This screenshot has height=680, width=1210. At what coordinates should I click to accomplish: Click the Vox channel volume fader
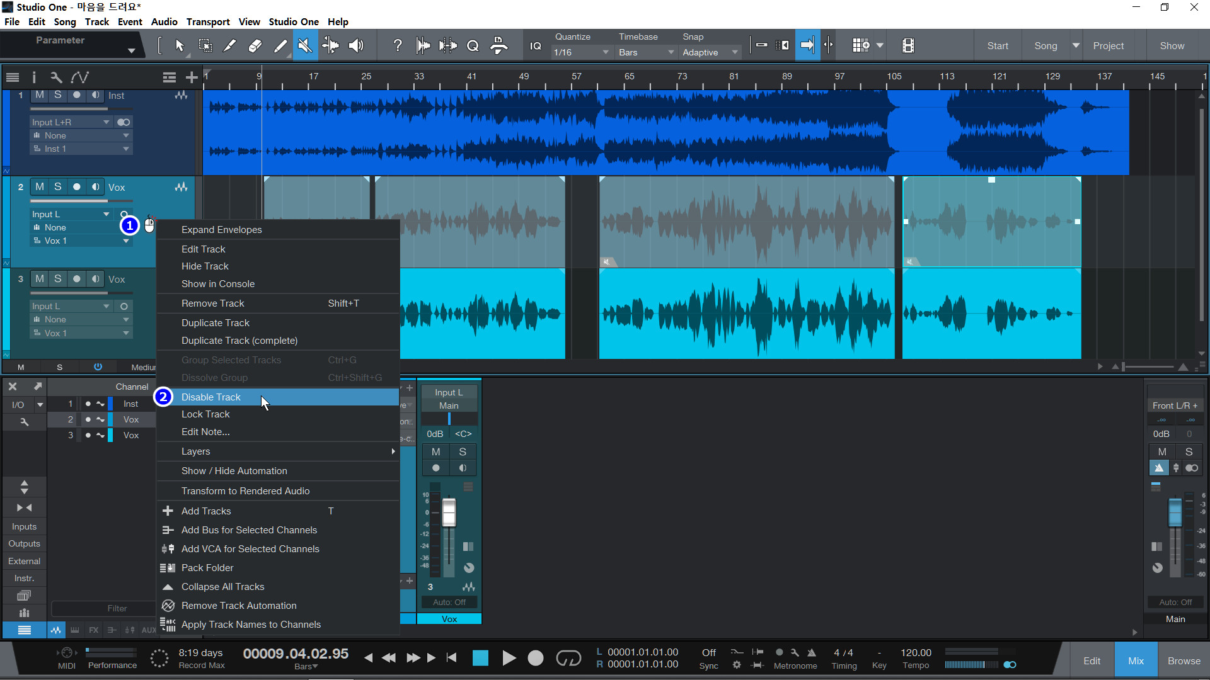click(449, 511)
